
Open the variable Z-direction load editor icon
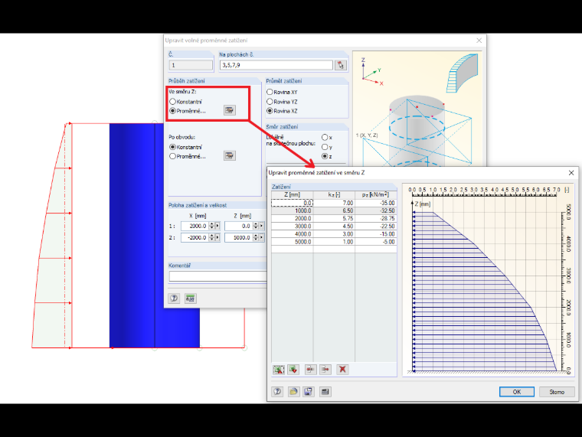pos(230,110)
